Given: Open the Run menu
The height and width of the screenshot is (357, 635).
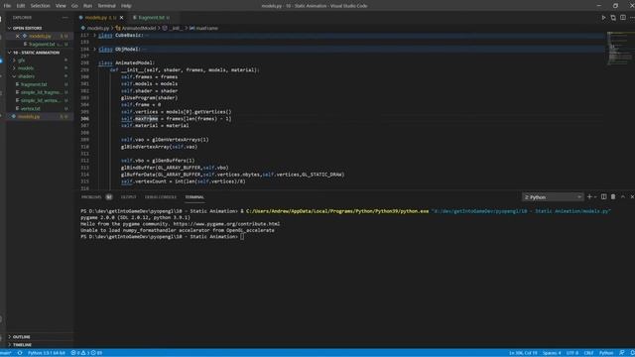Looking at the screenshot, I should 87,6.
